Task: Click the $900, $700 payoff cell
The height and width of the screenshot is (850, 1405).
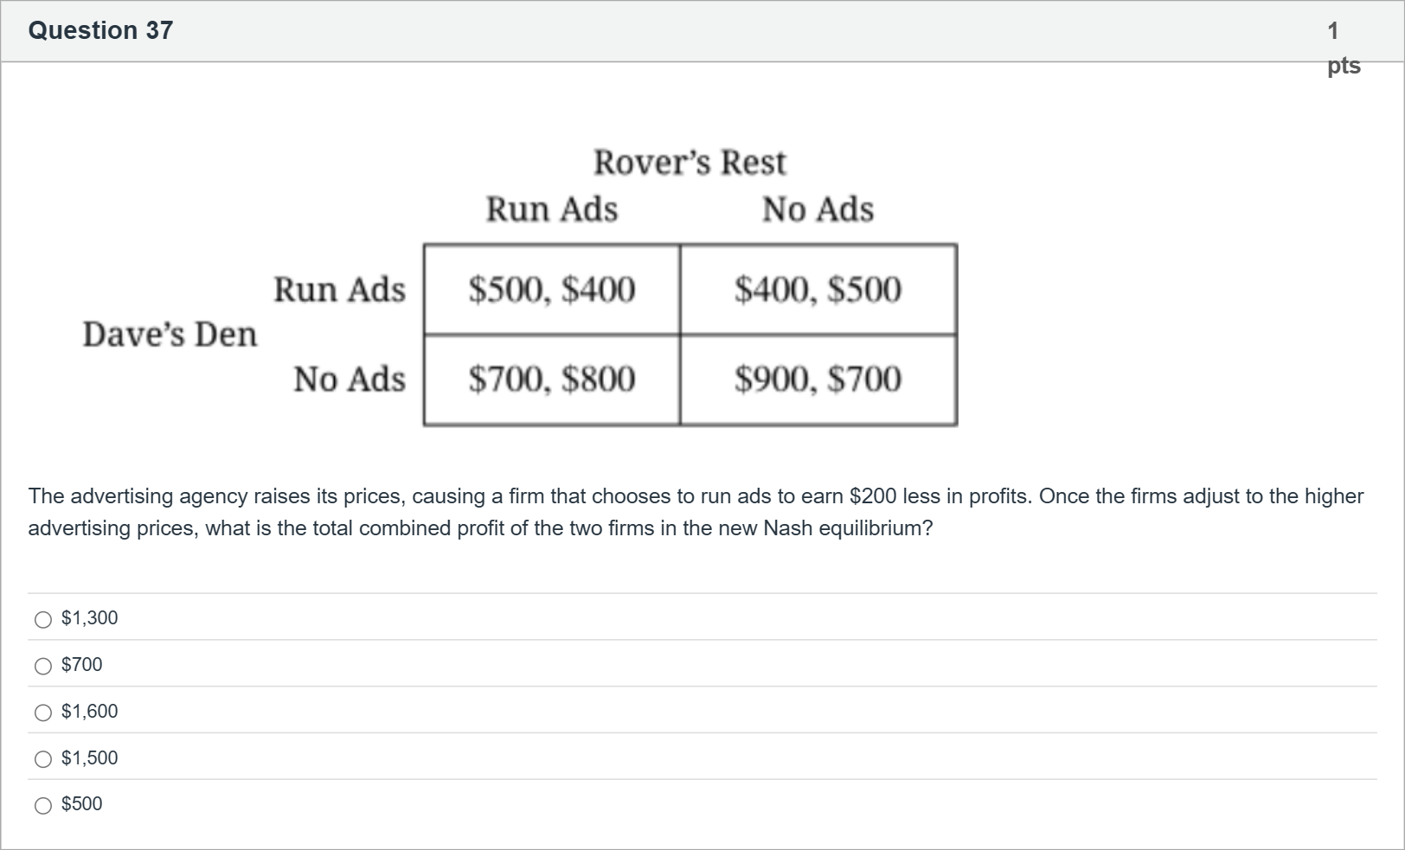Action: pos(818,380)
